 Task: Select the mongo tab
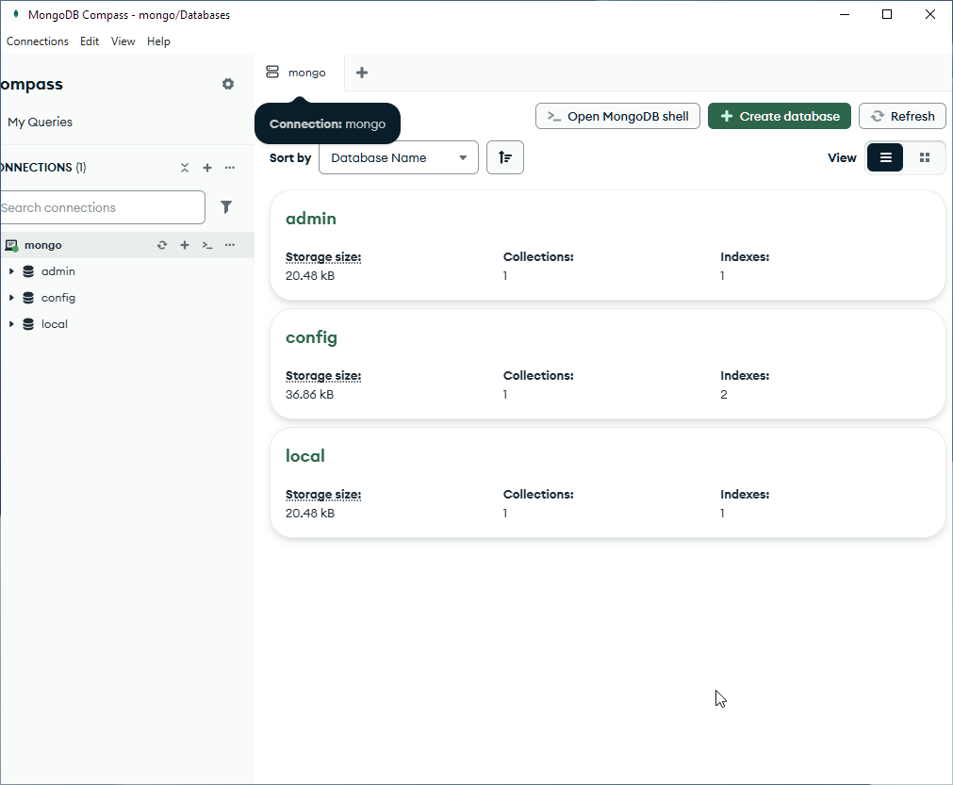299,73
